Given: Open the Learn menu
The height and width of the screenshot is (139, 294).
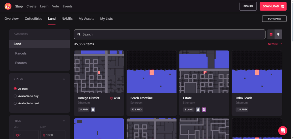Looking at the screenshot, I should tap(44, 6).
